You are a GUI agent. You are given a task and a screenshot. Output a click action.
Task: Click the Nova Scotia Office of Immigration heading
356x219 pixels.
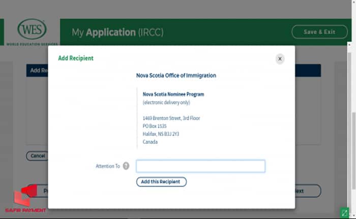click(176, 76)
